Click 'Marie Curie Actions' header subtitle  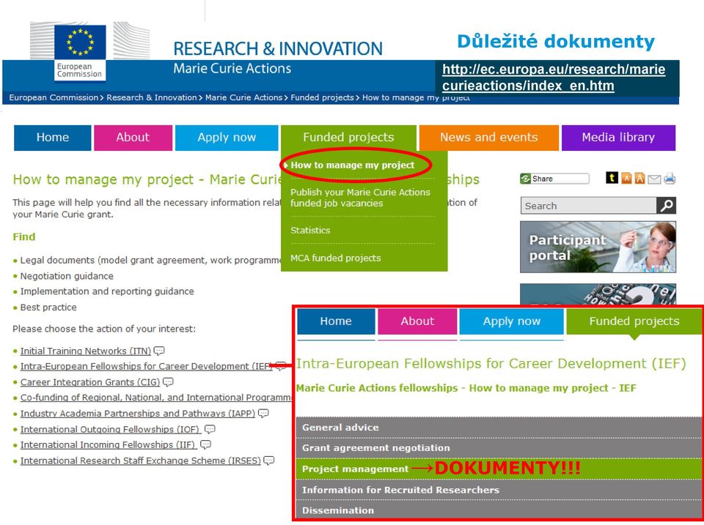(x=232, y=69)
